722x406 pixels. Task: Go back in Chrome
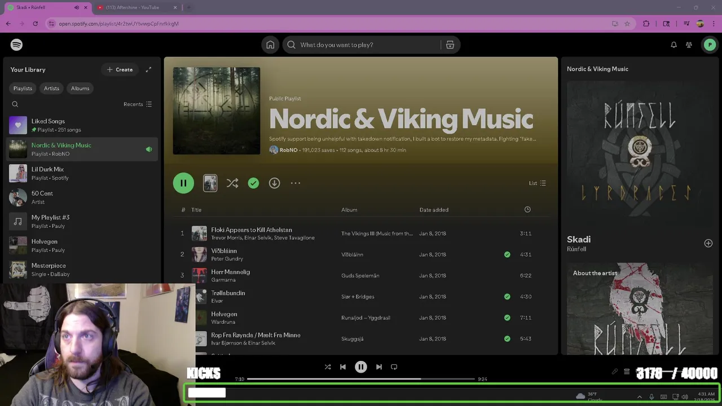click(x=8, y=24)
